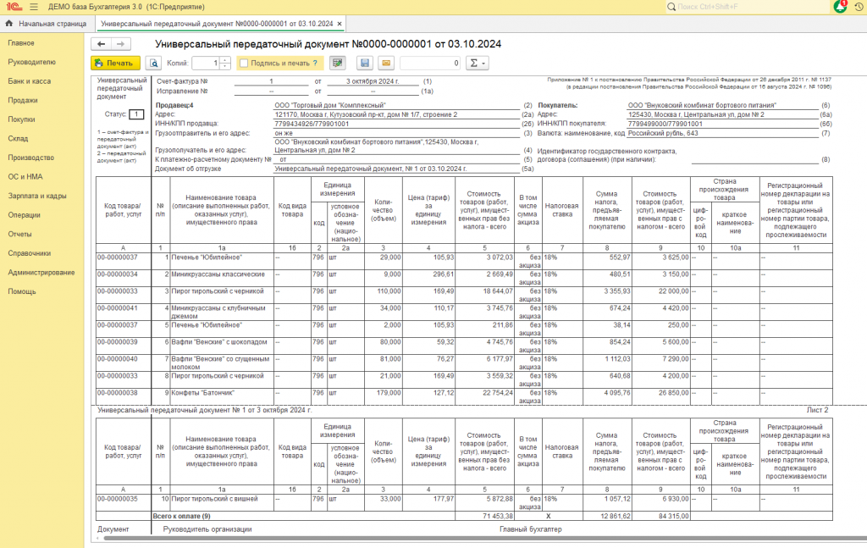Select cell Конфеты "Батончик"
867x548 pixels.
(x=222, y=396)
